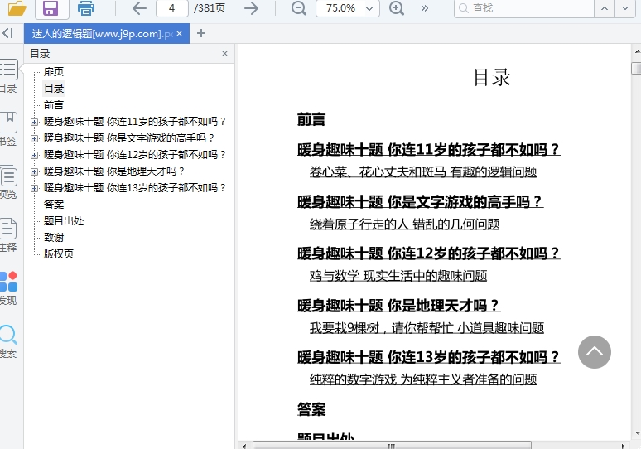The height and width of the screenshot is (449, 641).
Task: Open the 搜索 search sidebar icon
Action: (x=8, y=341)
